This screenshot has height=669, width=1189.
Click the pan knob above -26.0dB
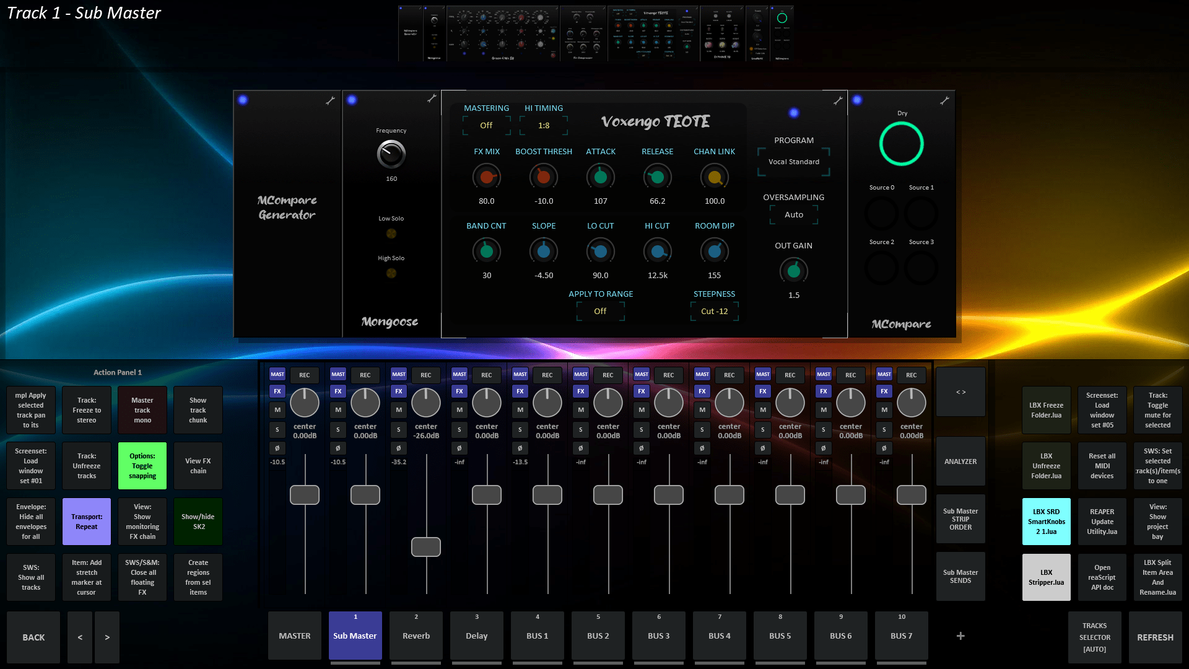(x=426, y=403)
